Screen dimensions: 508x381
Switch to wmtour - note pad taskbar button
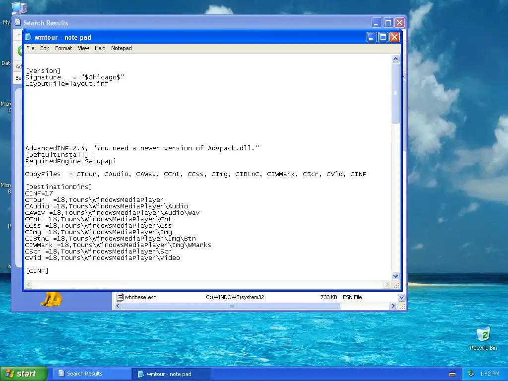172,374
